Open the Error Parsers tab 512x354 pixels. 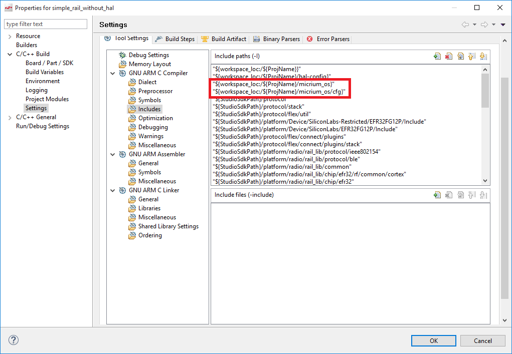coord(328,39)
